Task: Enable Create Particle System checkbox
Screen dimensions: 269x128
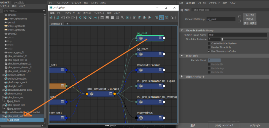Action: pyautogui.click(x=209, y=43)
